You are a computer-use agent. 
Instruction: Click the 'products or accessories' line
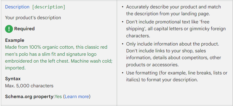152,65
